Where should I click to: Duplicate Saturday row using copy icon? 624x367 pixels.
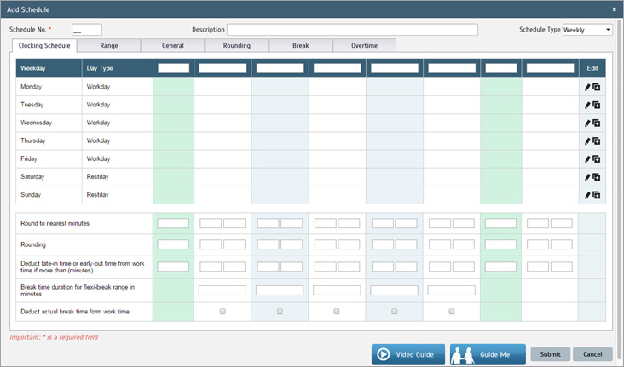coord(597,177)
